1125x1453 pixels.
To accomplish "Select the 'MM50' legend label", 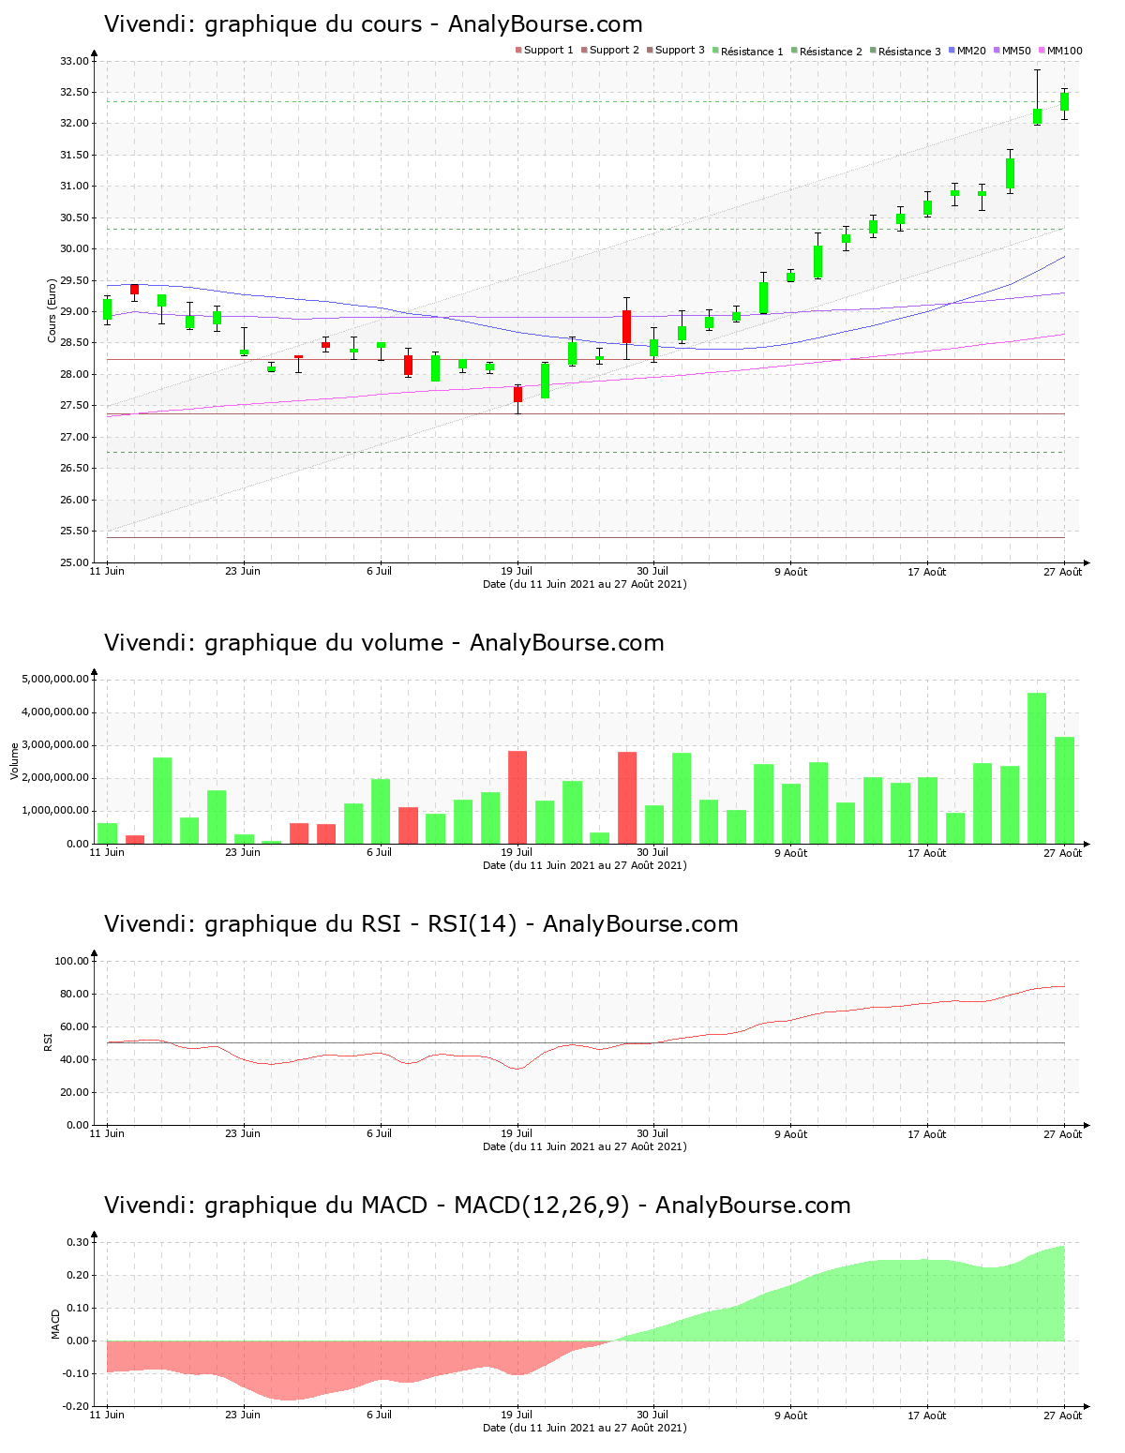I will [1016, 50].
